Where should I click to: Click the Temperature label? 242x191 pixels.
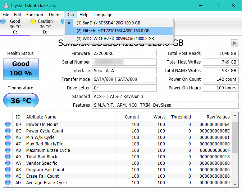coord(20,88)
